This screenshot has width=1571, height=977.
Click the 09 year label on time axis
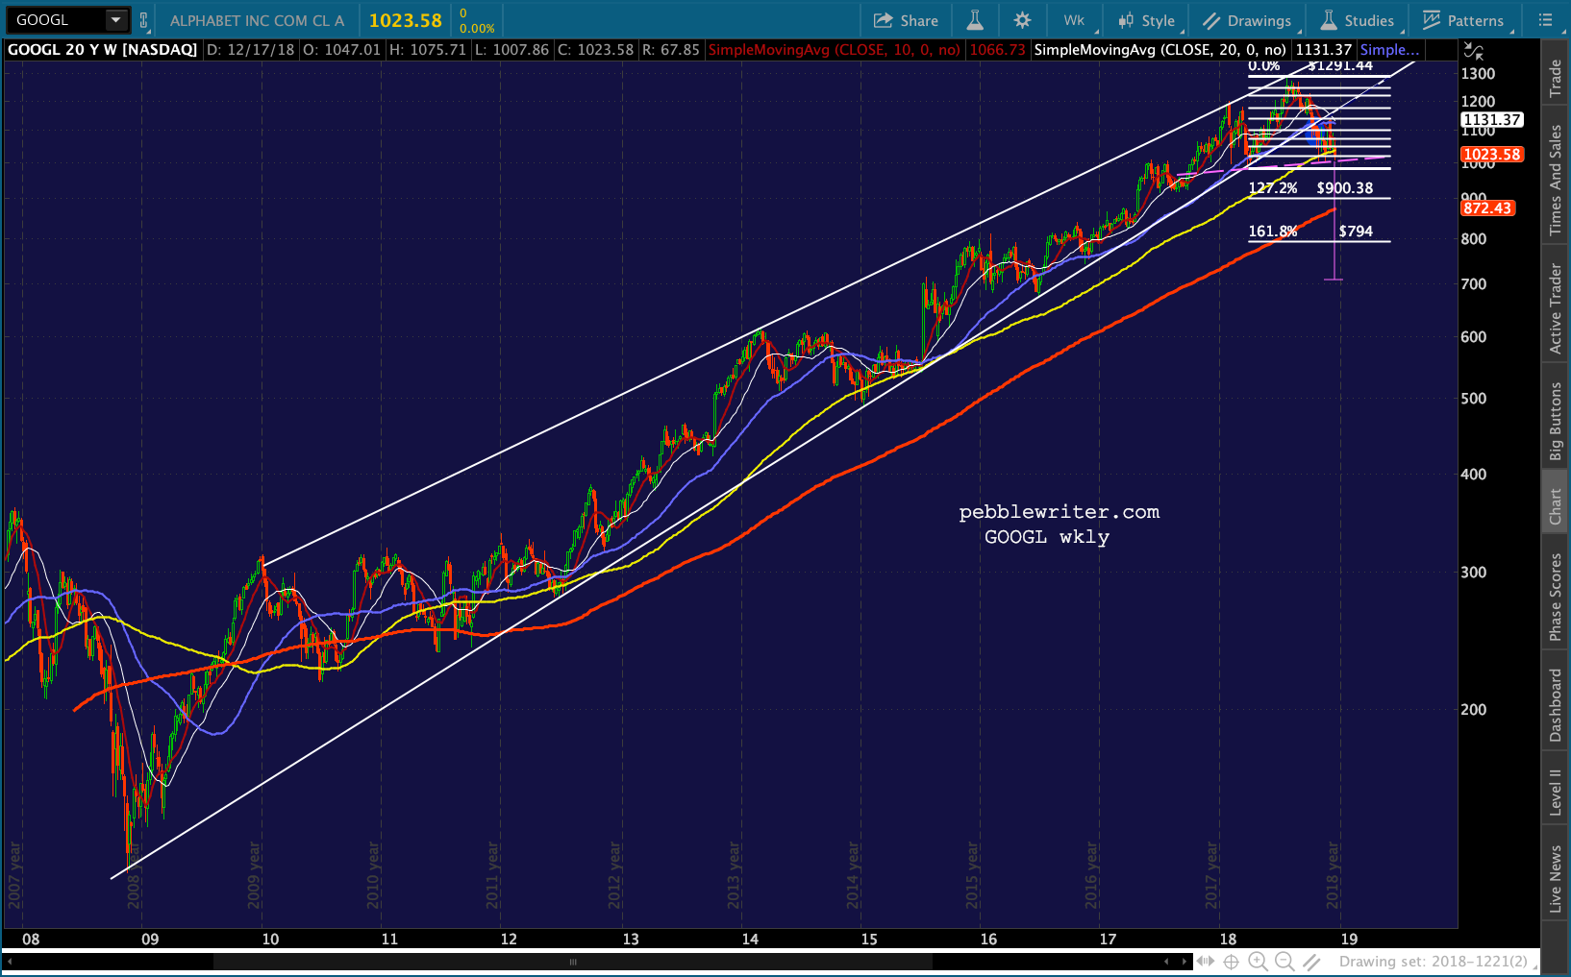(x=150, y=940)
